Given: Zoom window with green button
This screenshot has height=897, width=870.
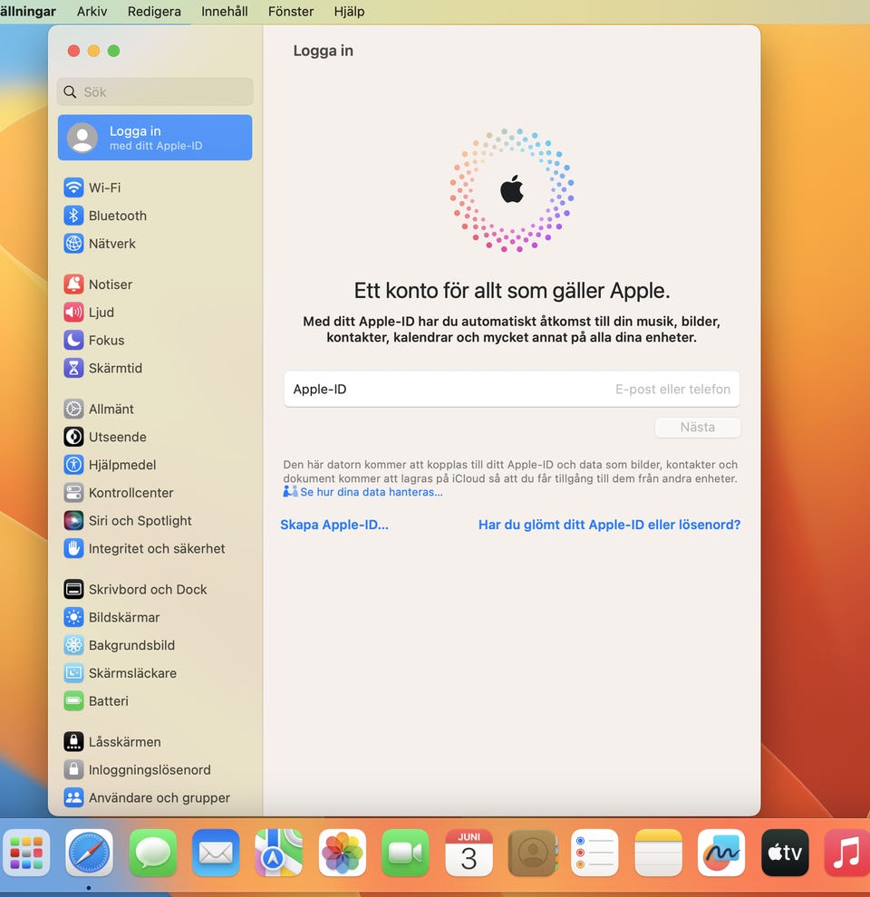Looking at the screenshot, I should (x=114, y=51).
